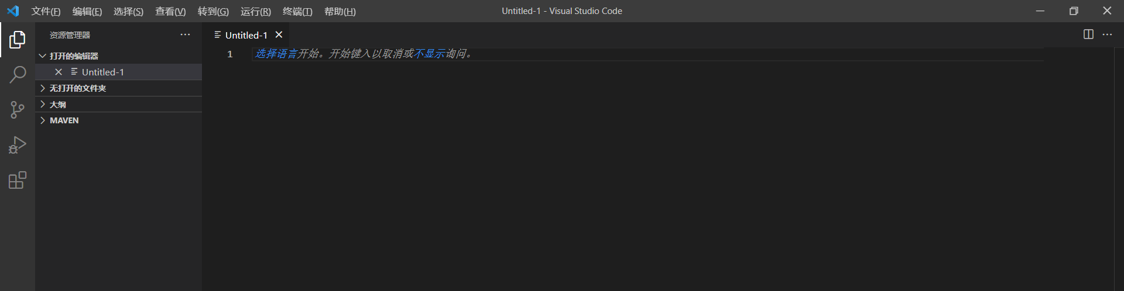1124x291 pixels.
Task: Open the 文件(F) menu
Action: point(46,11)
